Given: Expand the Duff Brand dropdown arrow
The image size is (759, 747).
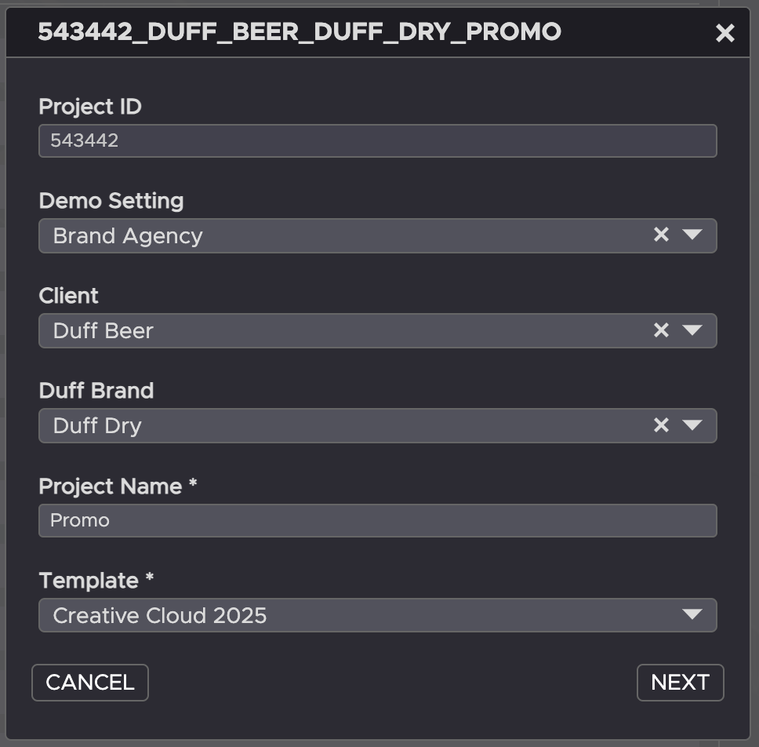Looking at the screenshot, I should click(x=692, y=425).
